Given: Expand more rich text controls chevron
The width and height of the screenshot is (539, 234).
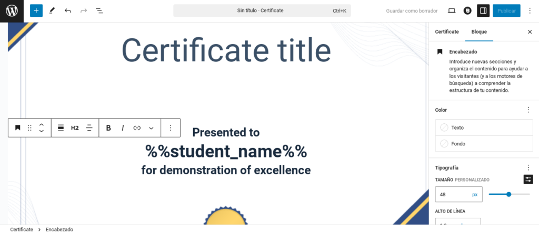Looking at the screenshot, I should tap(151, 128).
